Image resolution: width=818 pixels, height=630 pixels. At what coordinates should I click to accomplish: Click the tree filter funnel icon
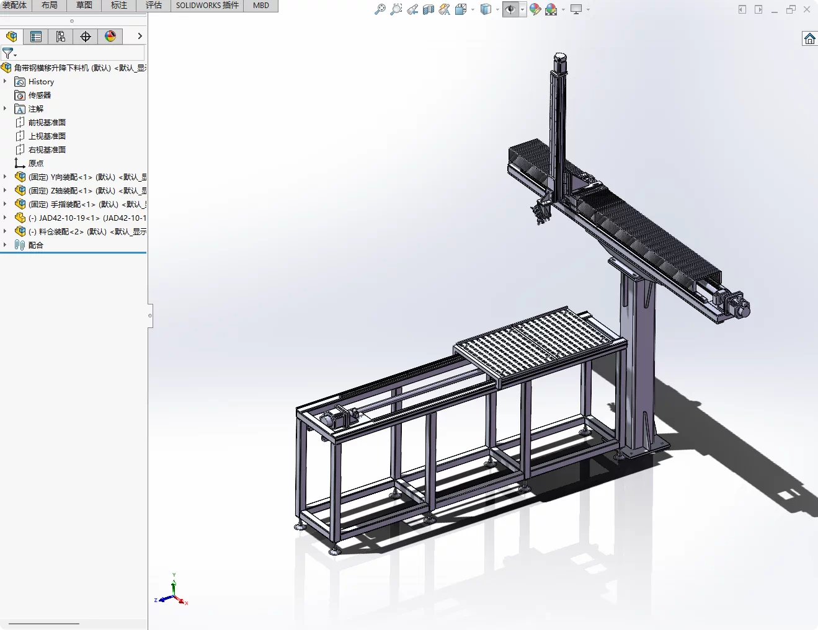click(7, 53)
